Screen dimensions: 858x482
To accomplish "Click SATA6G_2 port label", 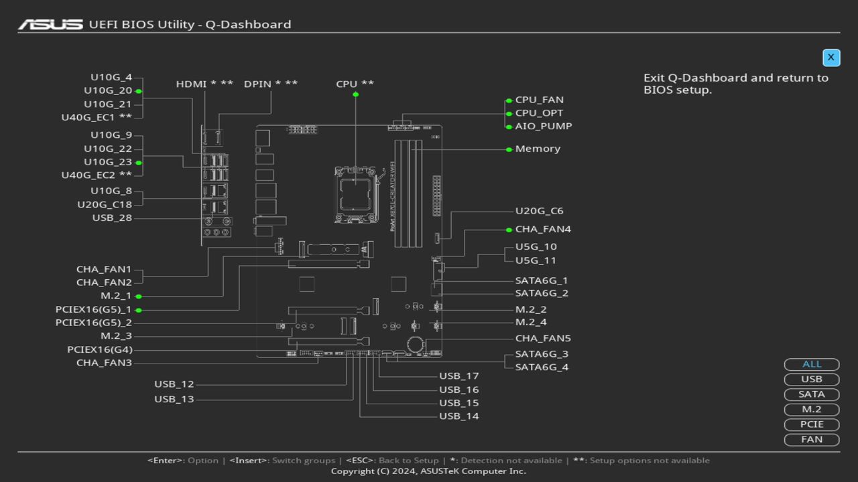I will point(542,293).
